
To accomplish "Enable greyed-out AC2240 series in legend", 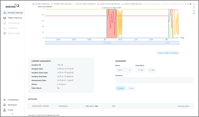I will point(152,4).
